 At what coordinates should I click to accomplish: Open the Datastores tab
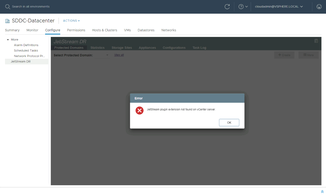click(146, 30)
